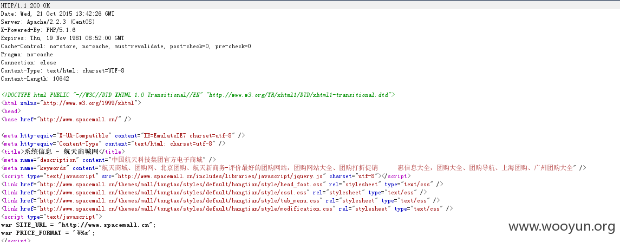This screenshot has width=620, height=242.
Task: Click the meta description 中国航天科技集团 line
Action: [108, 160]
